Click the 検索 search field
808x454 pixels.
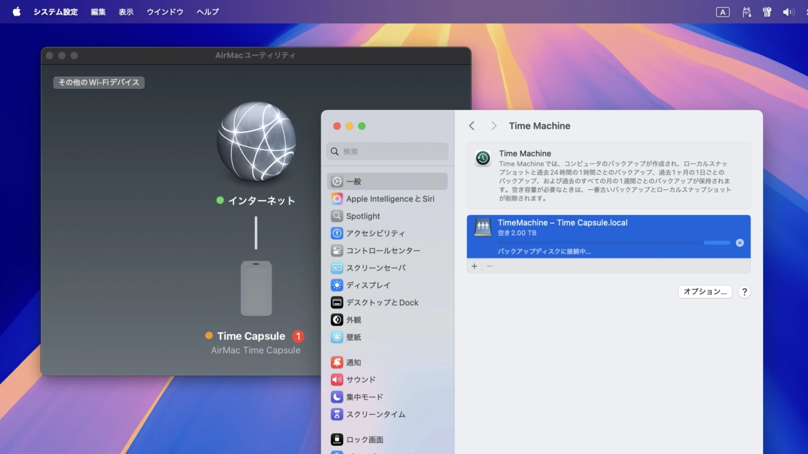(388, 151)
